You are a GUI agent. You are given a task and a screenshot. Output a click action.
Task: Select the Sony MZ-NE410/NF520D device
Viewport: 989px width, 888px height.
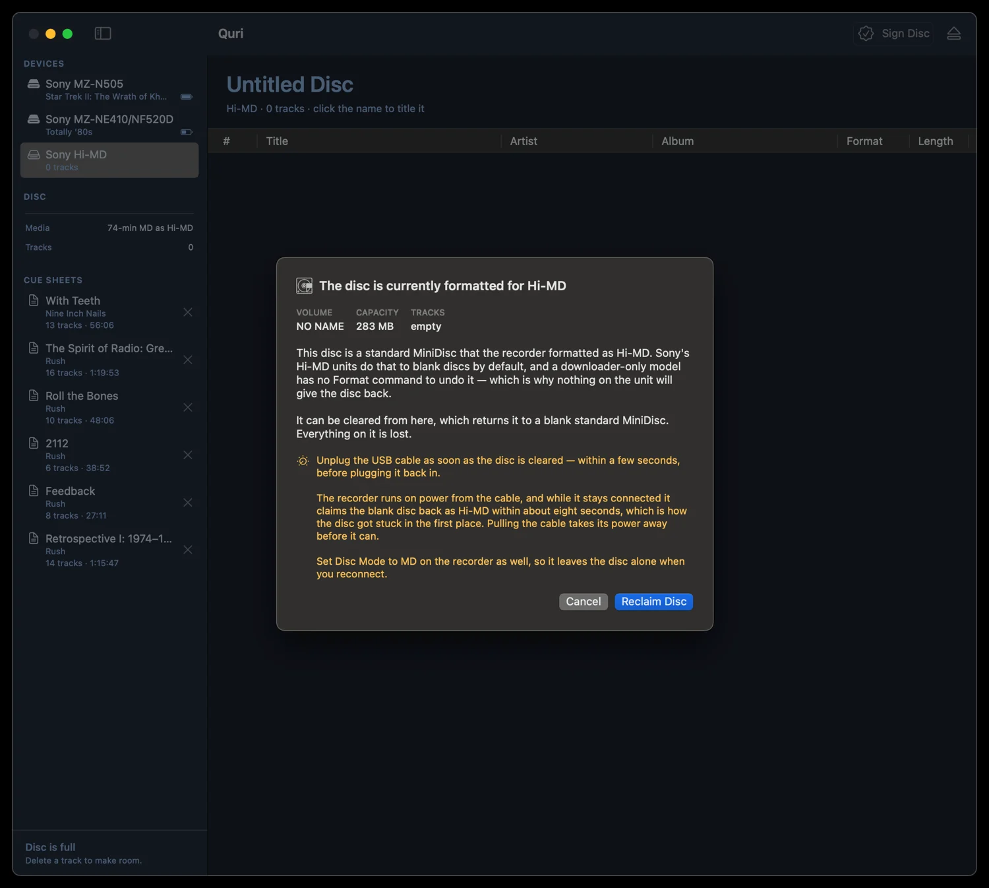[x=109, y=125]
